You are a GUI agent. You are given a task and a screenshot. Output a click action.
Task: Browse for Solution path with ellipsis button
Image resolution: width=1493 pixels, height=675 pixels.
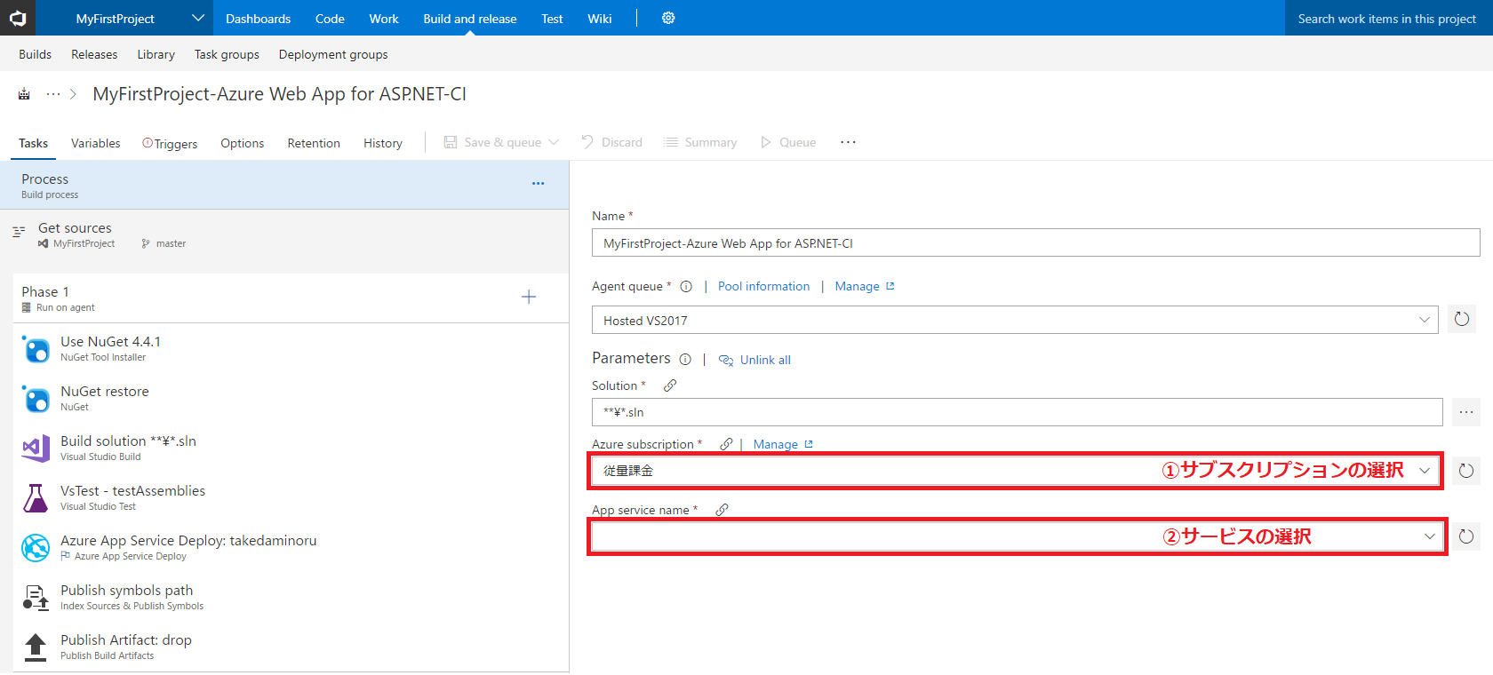(1466, 412)
